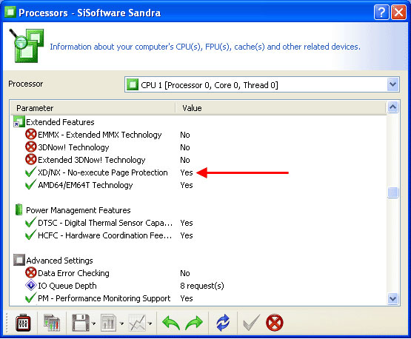Click the green battery Power Management icon
Image resolution: width=411 pixels, height=339 pixels.
pos(19,210)
